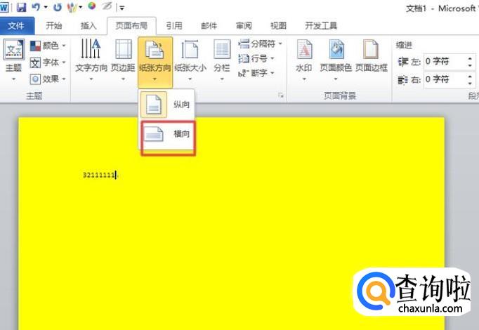Open the 开发工具 tab
Screen dimensions: 479x330
click(321, 26)
